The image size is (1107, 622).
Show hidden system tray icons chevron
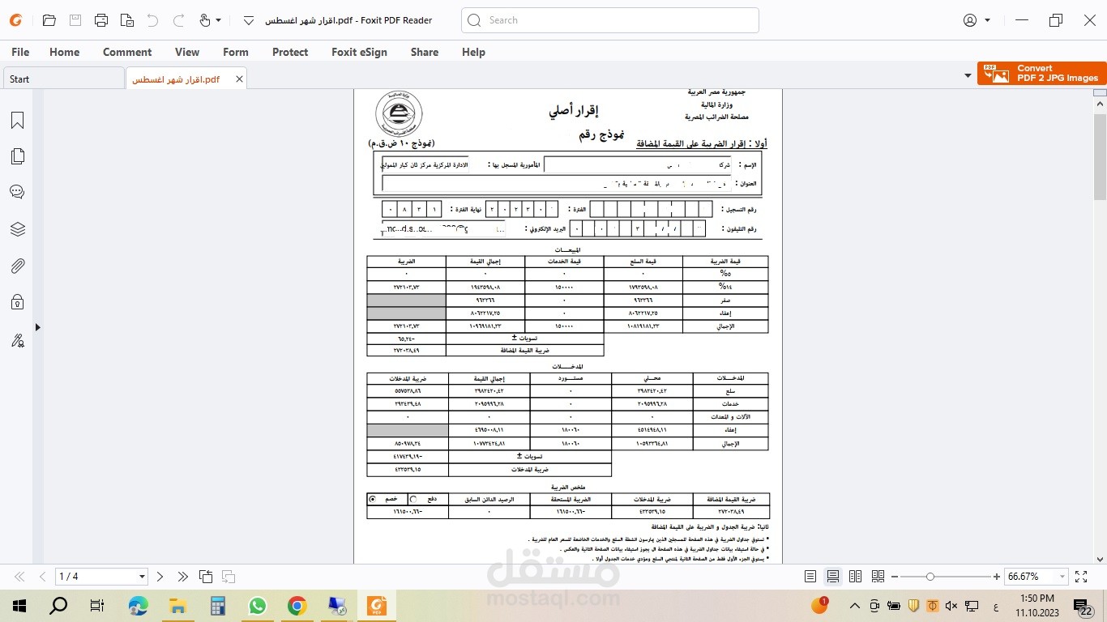click(x=855, y=606)
